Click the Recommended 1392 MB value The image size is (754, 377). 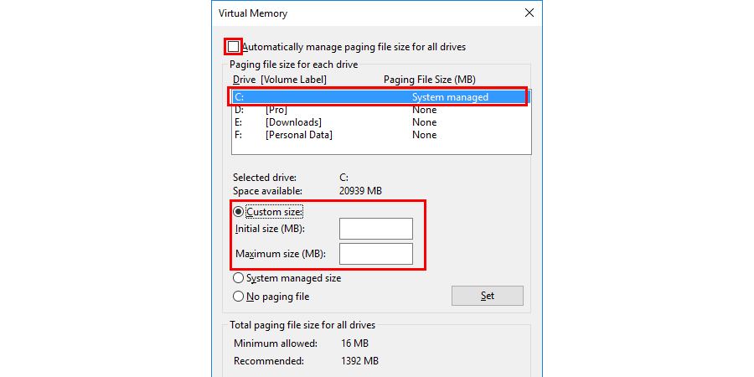pyautogui.click(x=359, y=361)
